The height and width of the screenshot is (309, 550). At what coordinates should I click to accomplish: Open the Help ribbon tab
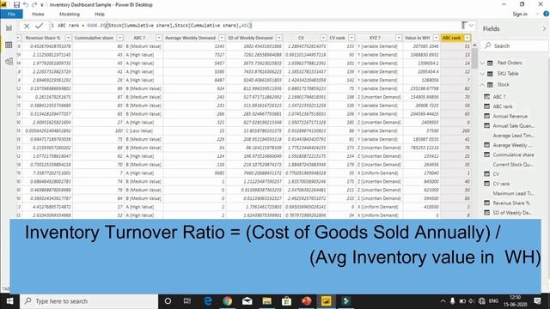(100, 14)
